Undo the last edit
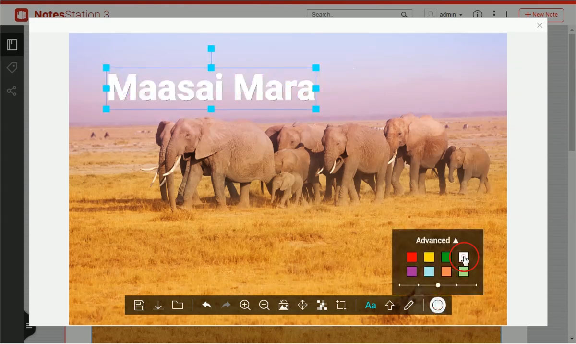Image resolution: width=576 pixels, height=344 pixels. tap(207, 305)
